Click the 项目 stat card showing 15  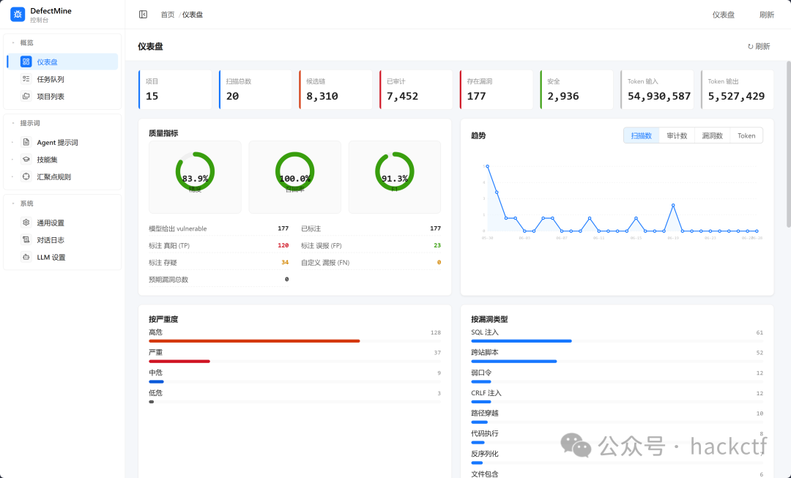(x=175, y=90)
